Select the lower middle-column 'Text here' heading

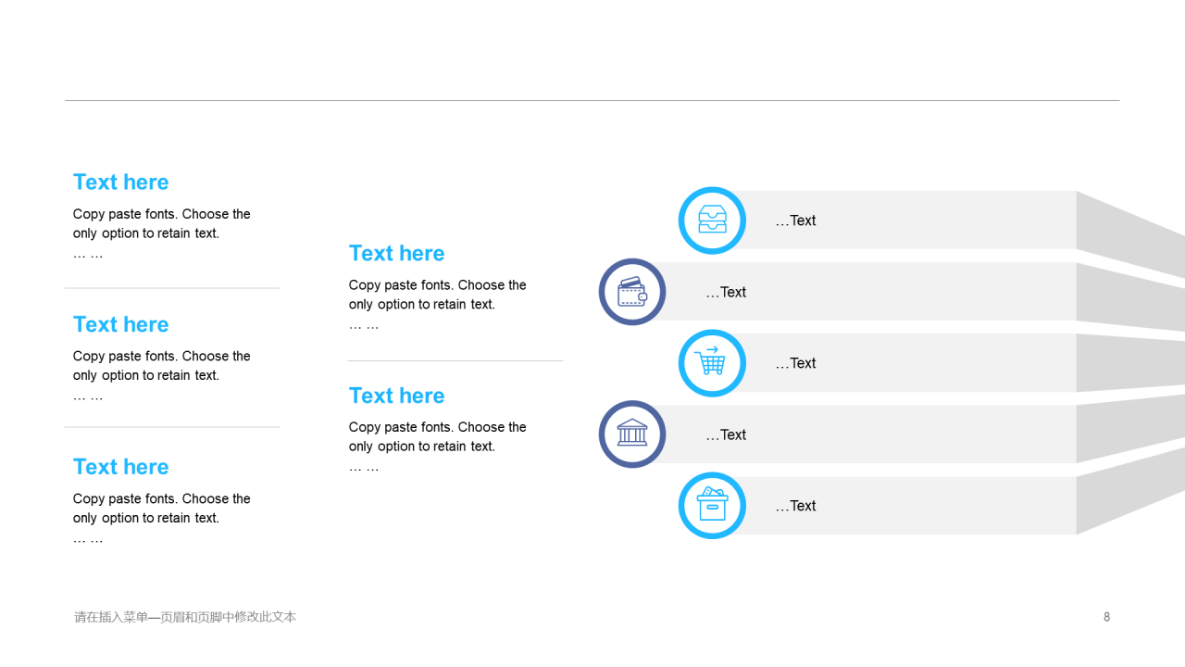396,396
